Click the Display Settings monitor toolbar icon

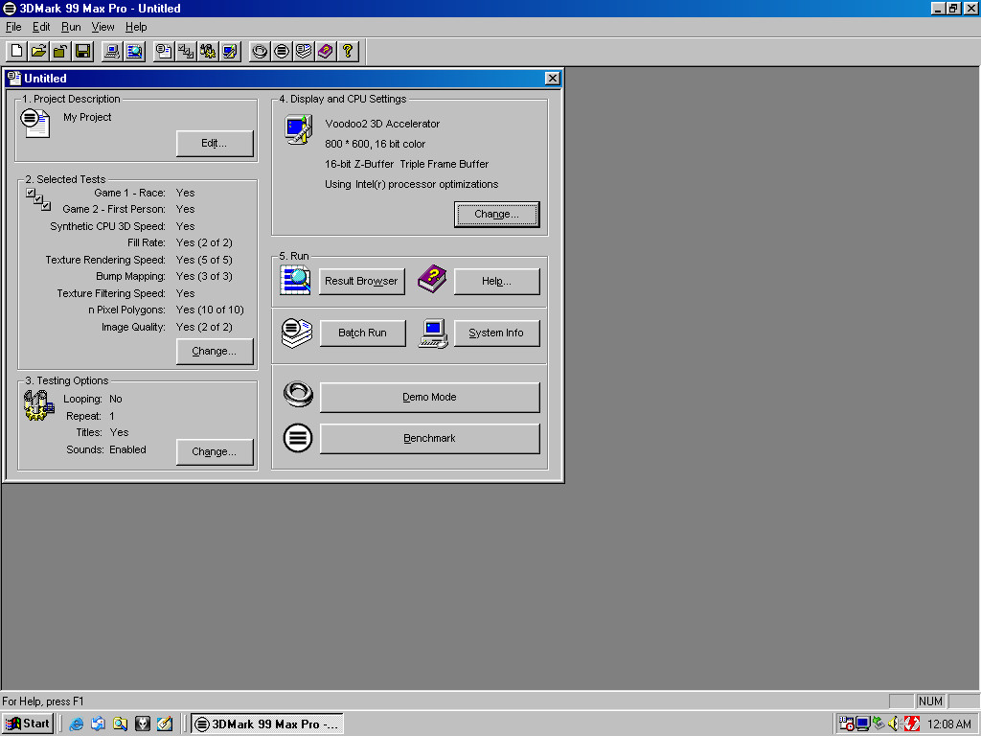(x=230, y=51)
